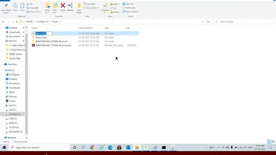Click the History ribbon option
Screen dimensions: 276x155
tap(115, 12)
